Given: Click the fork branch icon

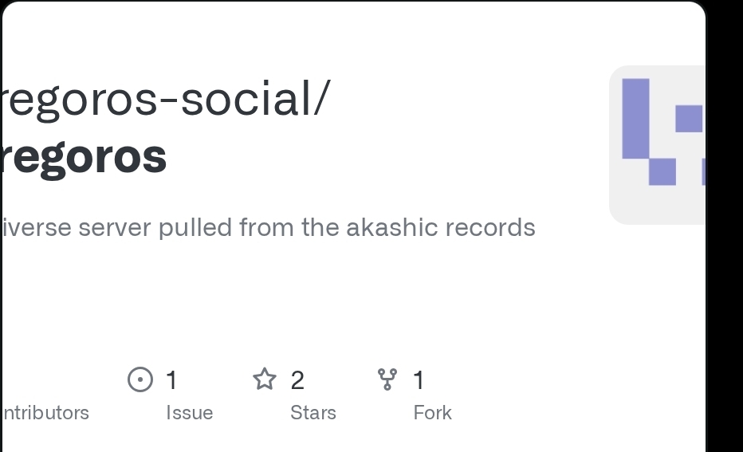Looking at the screenshot, I should [387, 379].
